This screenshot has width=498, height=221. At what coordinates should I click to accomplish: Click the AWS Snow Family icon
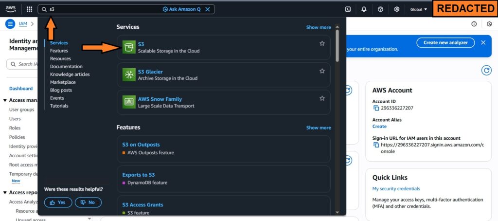[129, 102]
